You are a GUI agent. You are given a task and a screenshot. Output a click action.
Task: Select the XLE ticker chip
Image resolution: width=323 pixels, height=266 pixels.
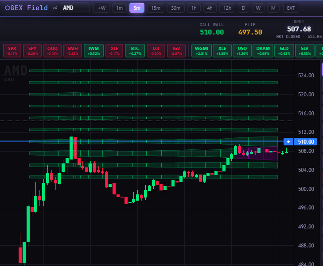[222, 50]
